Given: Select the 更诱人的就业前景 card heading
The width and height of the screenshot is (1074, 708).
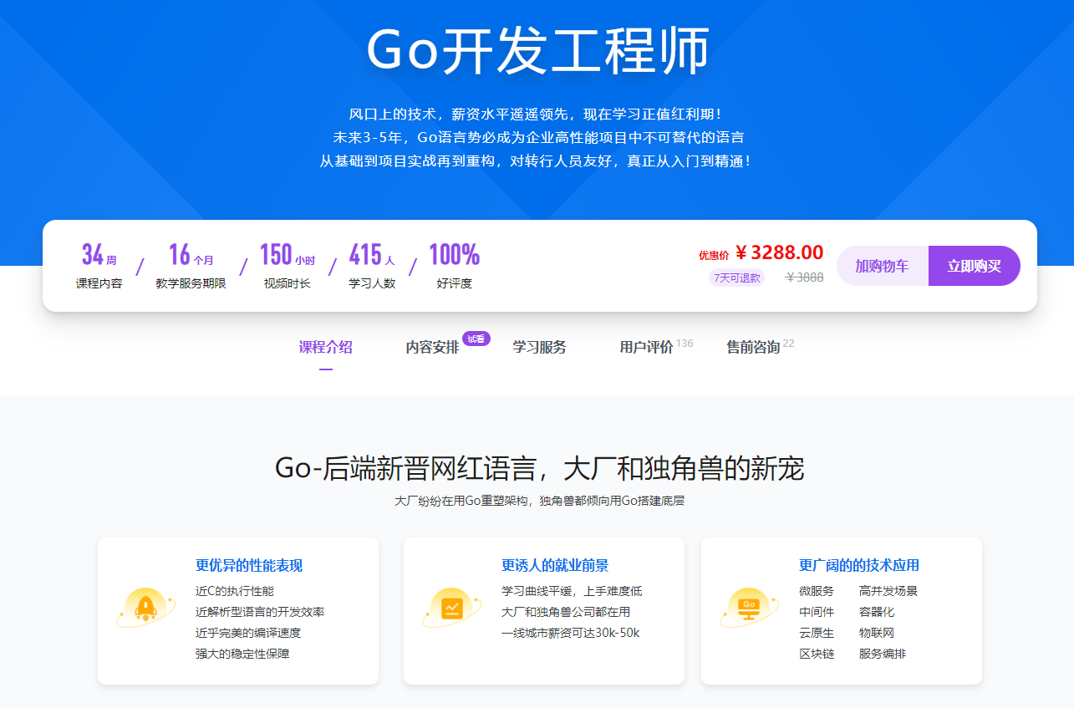Looking at the screenshot, I should [x=555, y=566].
